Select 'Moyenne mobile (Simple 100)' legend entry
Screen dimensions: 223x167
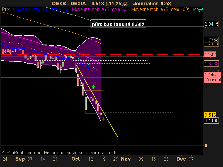point(160,9)
